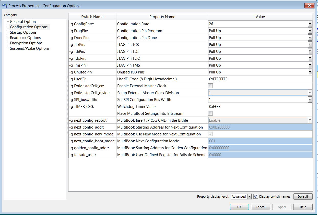Click the '-g DonePin:' switch cell
The image size is (318, 215).
[92, 37]
